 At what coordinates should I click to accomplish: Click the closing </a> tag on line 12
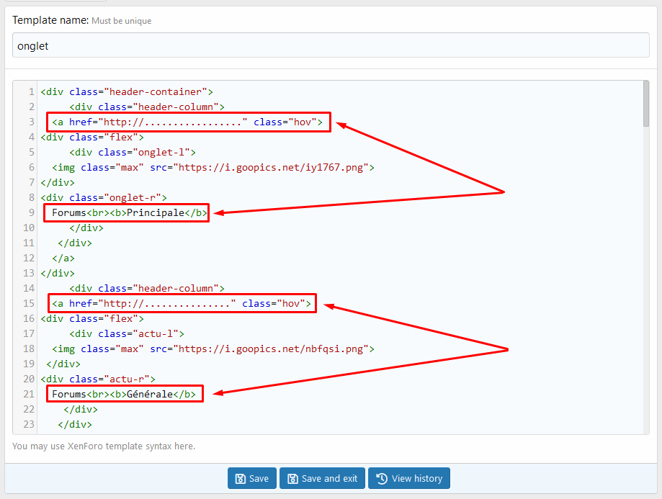pyautogui.click(x=63, y=258)
